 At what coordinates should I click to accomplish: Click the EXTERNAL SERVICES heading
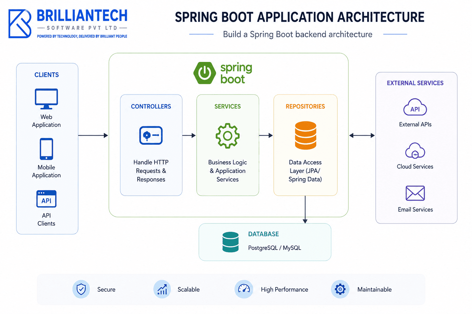pyautogui.click(x=415, y=83)
